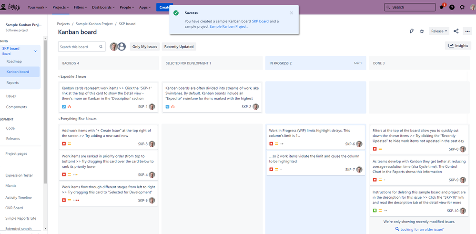
Task: Click the task type icon on SKP-2
Action: coord(168,107)
